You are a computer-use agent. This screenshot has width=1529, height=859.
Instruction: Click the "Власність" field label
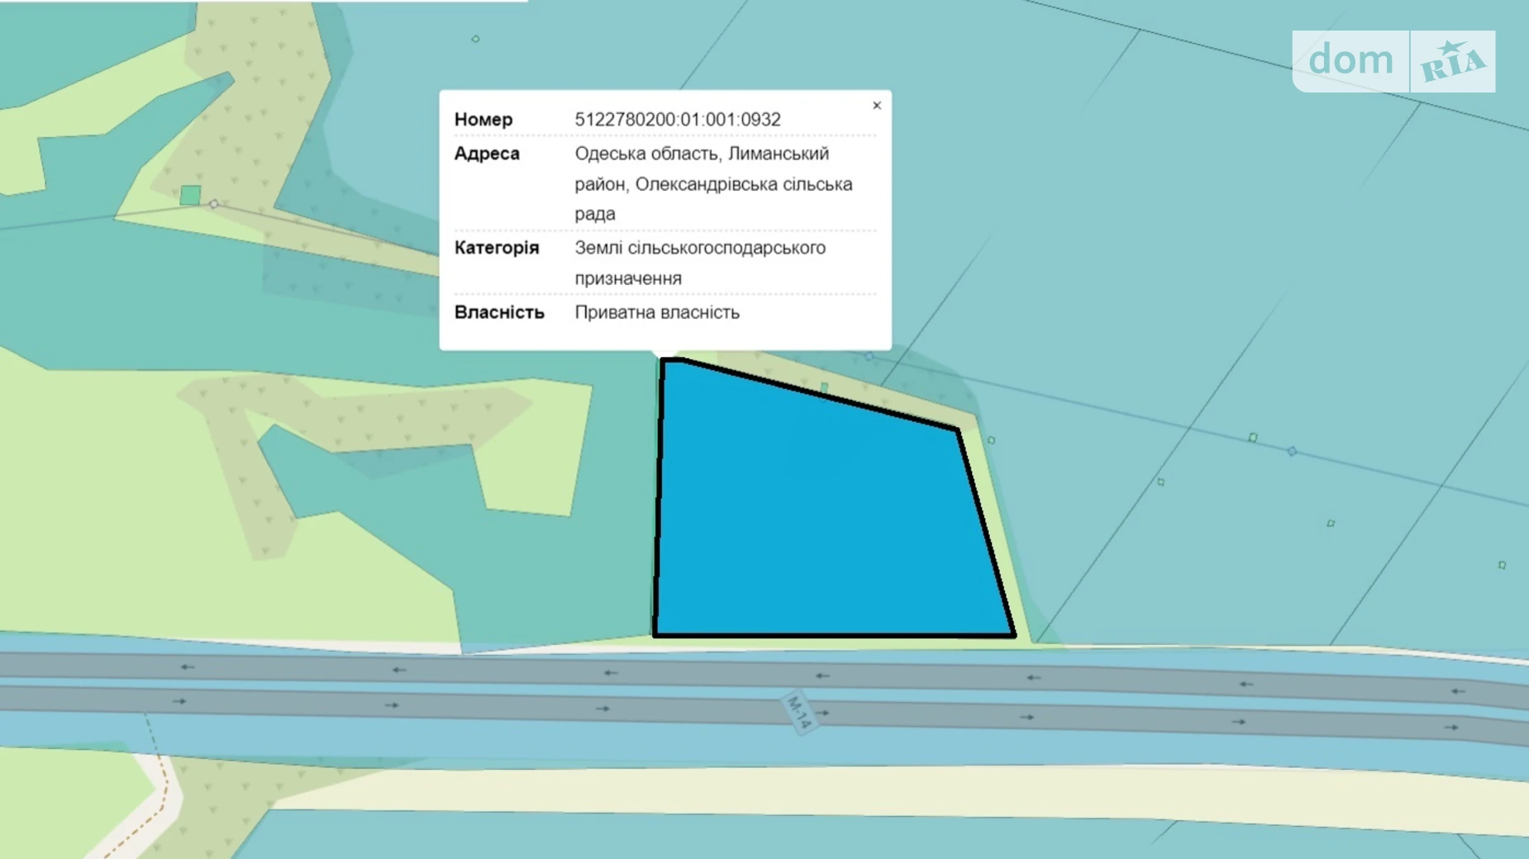[499, 313]
